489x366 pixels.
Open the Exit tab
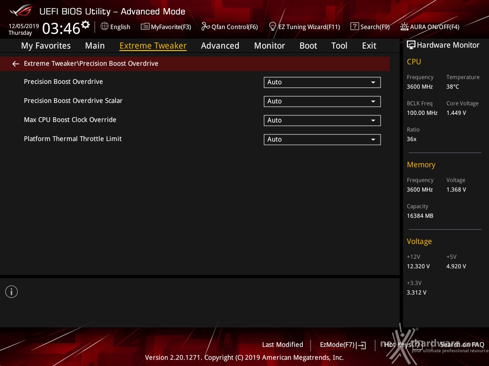point(369,46)
